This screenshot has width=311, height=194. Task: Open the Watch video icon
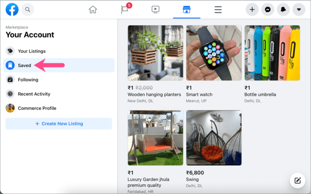[x=155, y=9]
